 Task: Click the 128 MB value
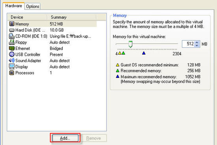point(194,65)
